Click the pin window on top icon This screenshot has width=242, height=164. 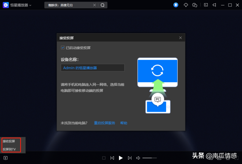[214, 5]
